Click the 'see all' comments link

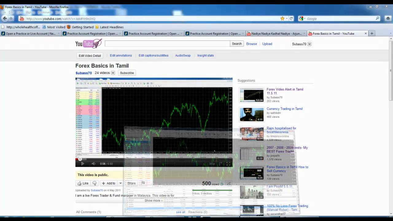181,212
